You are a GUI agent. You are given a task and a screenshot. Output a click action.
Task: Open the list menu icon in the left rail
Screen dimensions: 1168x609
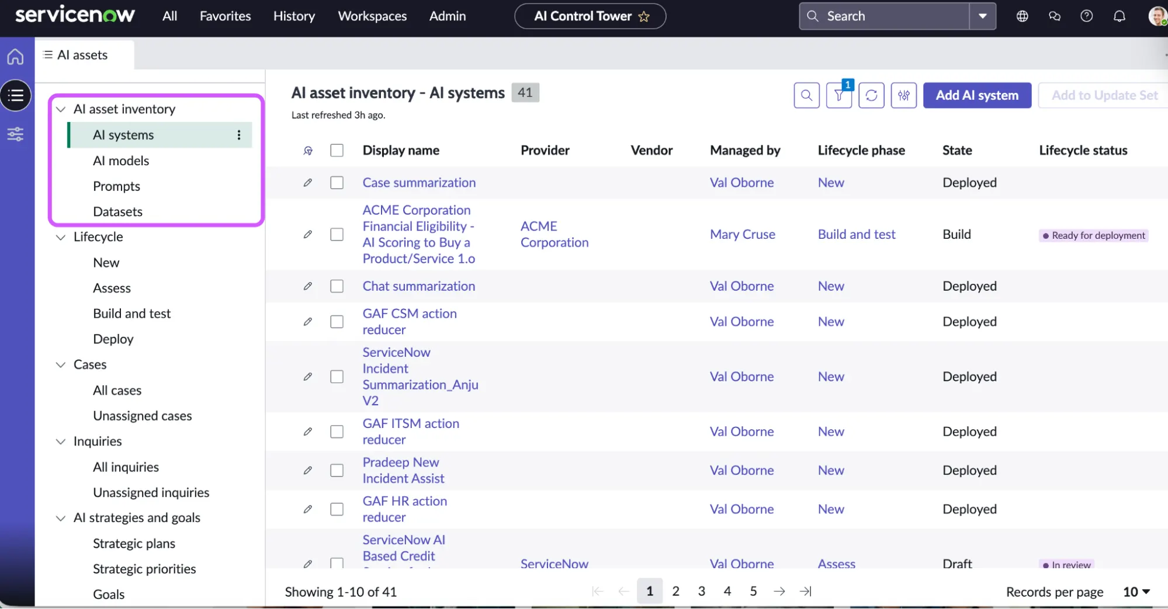(x=16, y=96)
